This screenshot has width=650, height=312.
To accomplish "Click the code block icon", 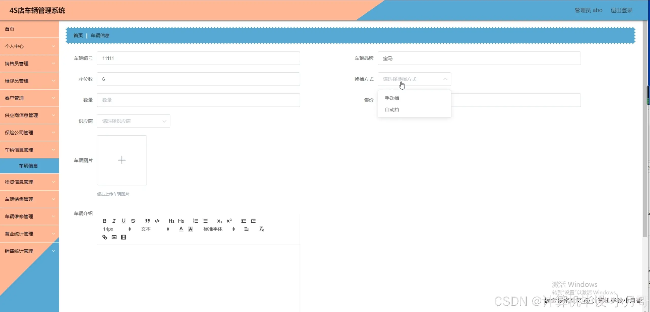I will [x=157, y=221].
